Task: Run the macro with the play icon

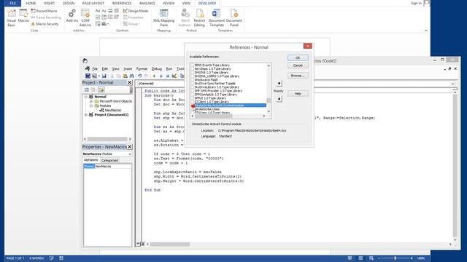Action: click(x=154, y=76)
